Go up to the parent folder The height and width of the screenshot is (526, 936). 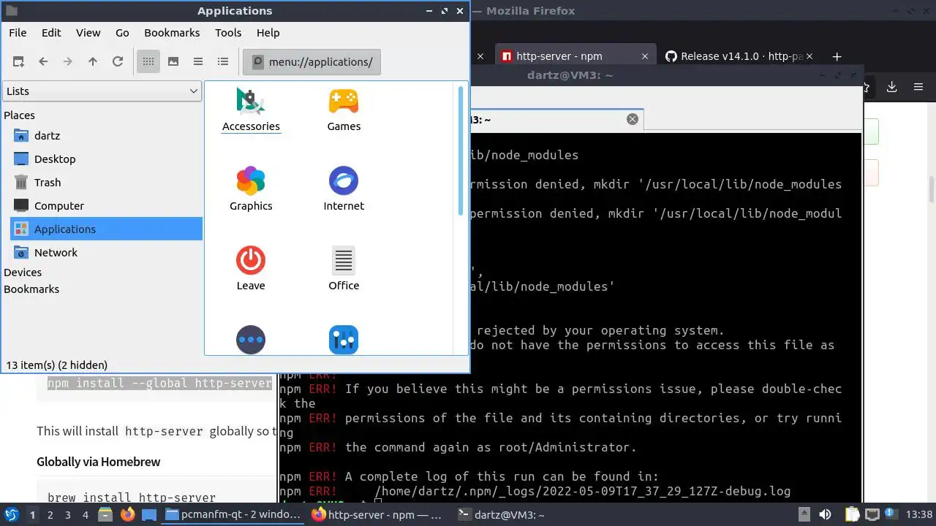coord(93,62)
